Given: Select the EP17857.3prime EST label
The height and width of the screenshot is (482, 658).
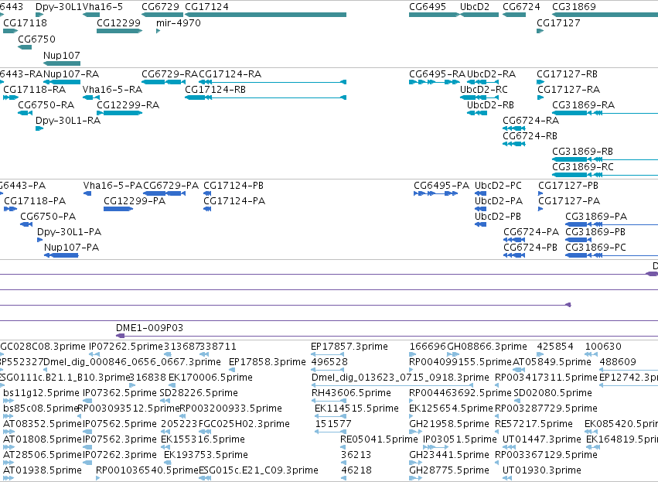Looking at the screenshot, I should [x=349, y=347].
